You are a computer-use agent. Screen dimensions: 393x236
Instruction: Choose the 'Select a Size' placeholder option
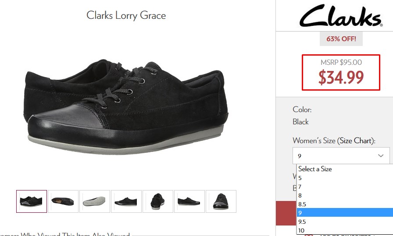click(345, 169)
